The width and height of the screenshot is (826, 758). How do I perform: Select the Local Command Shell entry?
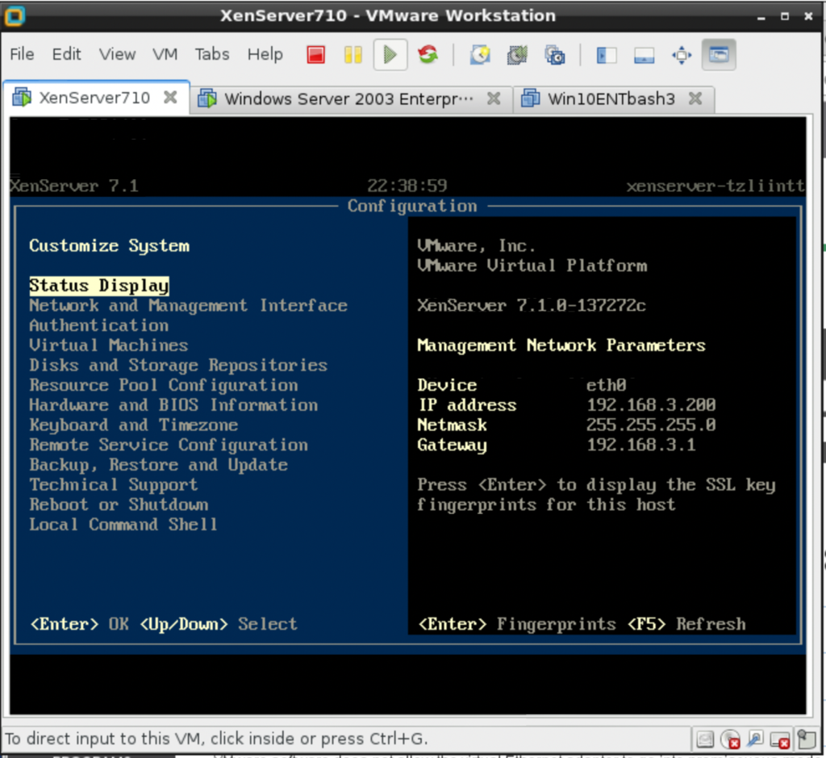tap(123, 525)
